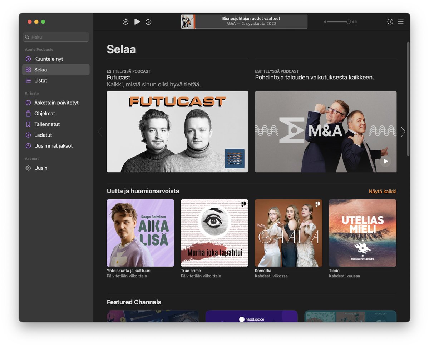This screenshot has width=429, height=347.
Task: Click the mute speaker icon
Action: point(325,22)
